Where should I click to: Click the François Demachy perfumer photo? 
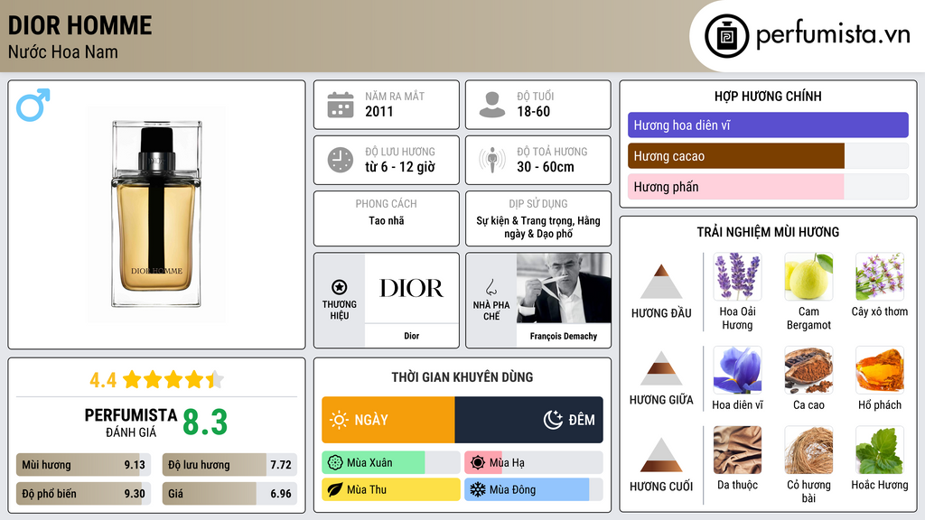point(564,288)
